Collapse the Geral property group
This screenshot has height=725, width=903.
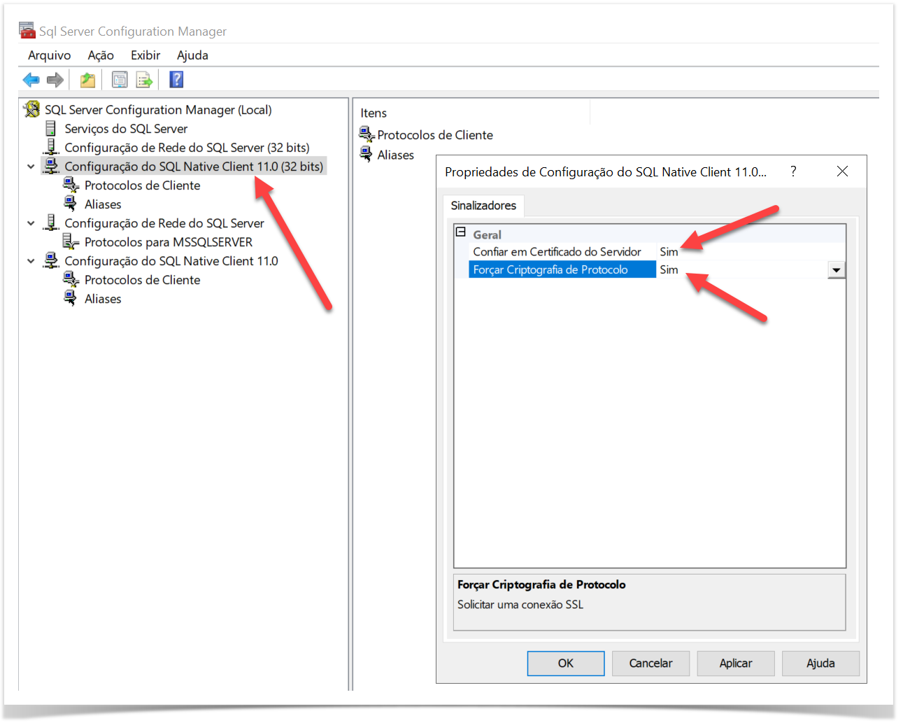(x=461, y=232)
